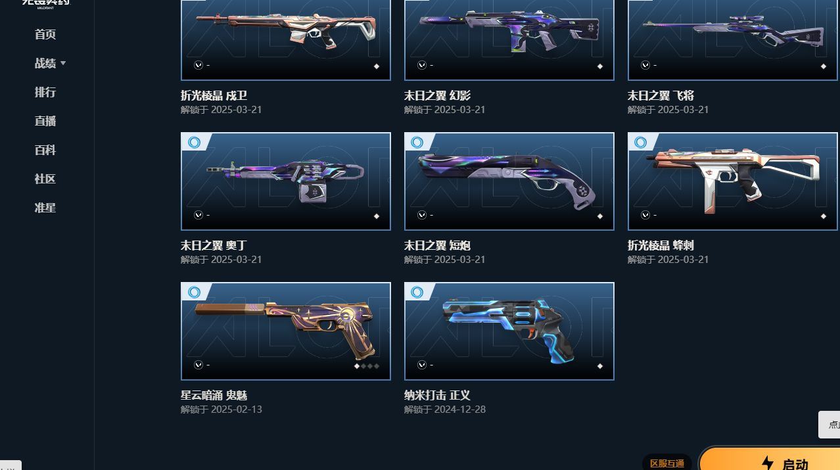Viewport: 840px width, 470px height.
Task: Open 社区 from the sidebar
Action: 45,179
